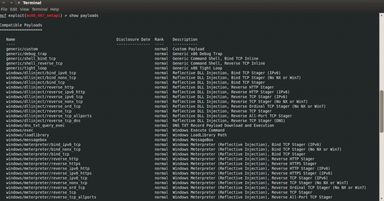Click the scrollbar down arrow
This screenshot has width=384, height=201.
pos(381,199)
